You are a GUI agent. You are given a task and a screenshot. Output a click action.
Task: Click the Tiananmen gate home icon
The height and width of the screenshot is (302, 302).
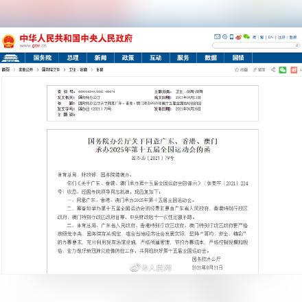point(10,58)
